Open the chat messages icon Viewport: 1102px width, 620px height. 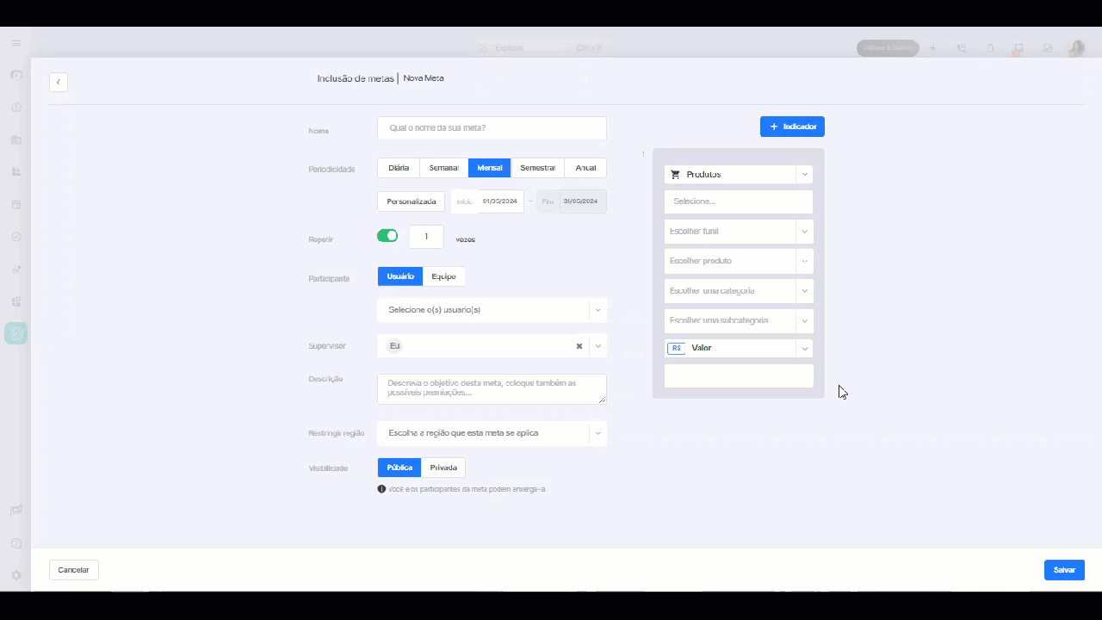[1018, 48]
